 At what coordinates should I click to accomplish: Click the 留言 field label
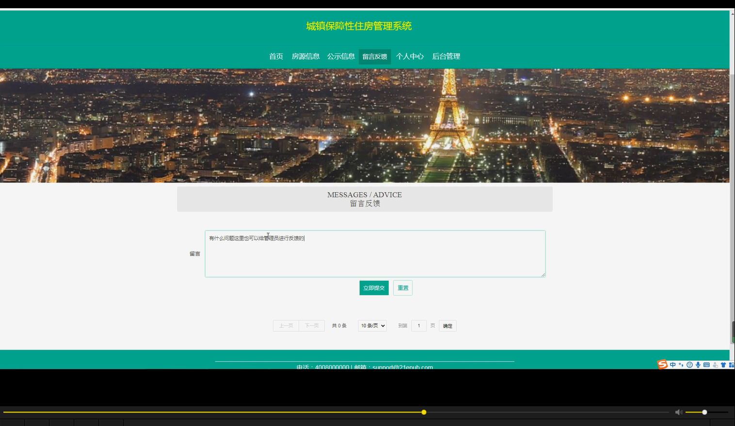[195, 254]
